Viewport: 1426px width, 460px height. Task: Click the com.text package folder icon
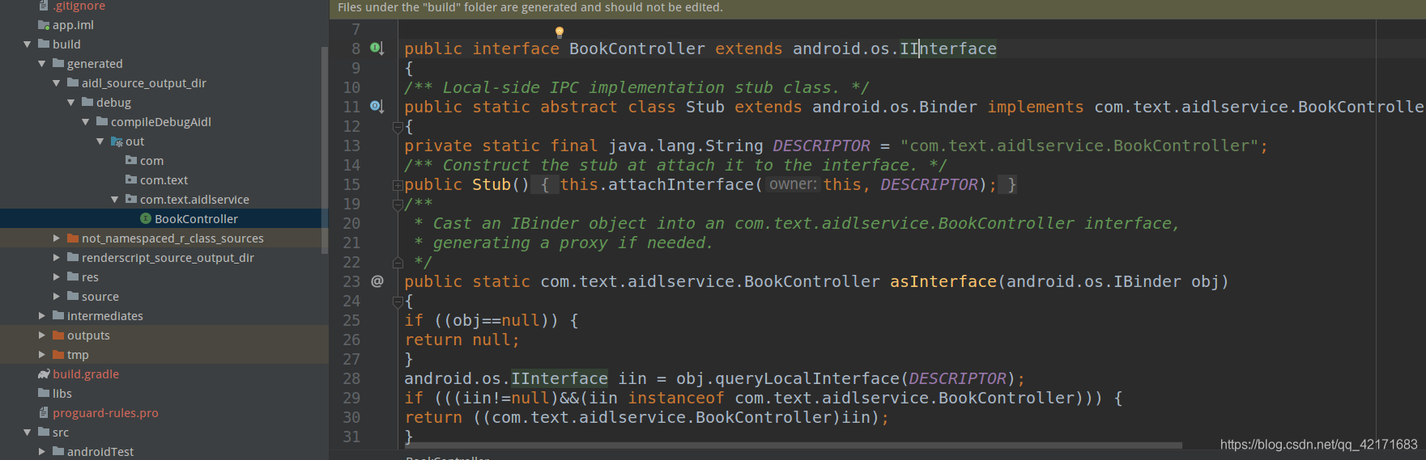tap(131, 180)
